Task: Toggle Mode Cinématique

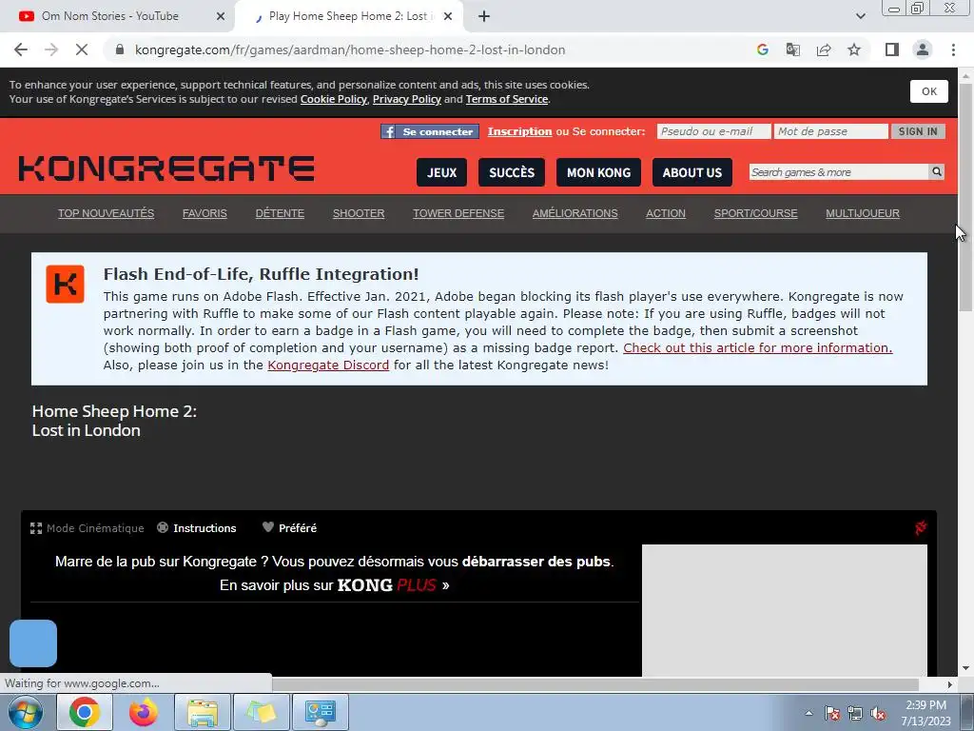Action: (x=87, y=528)
